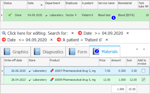
Task: Select the Materials tab
Action: 105,51
